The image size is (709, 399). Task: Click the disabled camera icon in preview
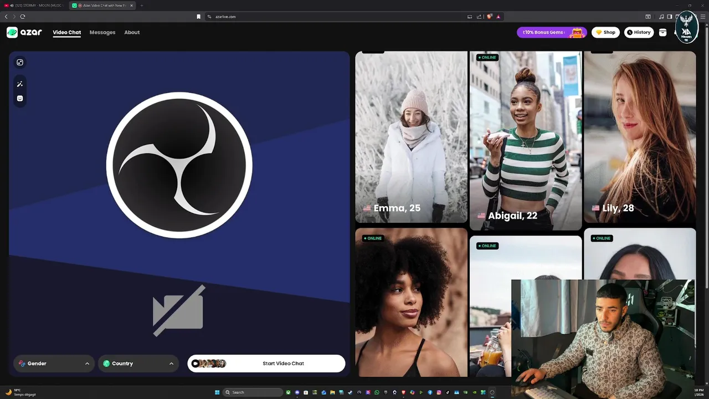(x=179, y=310)
